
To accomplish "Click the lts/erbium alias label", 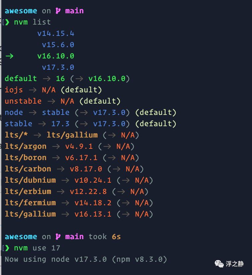I will click(x=28, y=191).
